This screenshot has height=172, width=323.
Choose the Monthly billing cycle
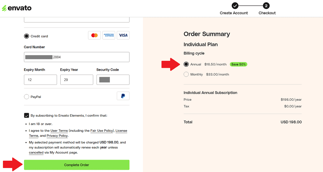tap(186, 74)
